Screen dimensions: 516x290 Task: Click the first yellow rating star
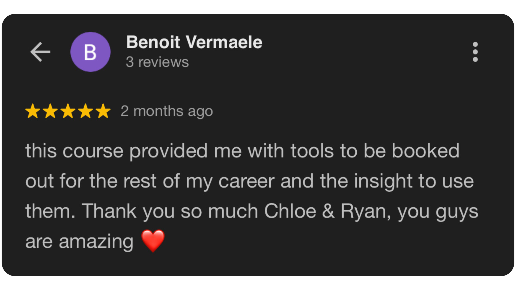[33, 111]
